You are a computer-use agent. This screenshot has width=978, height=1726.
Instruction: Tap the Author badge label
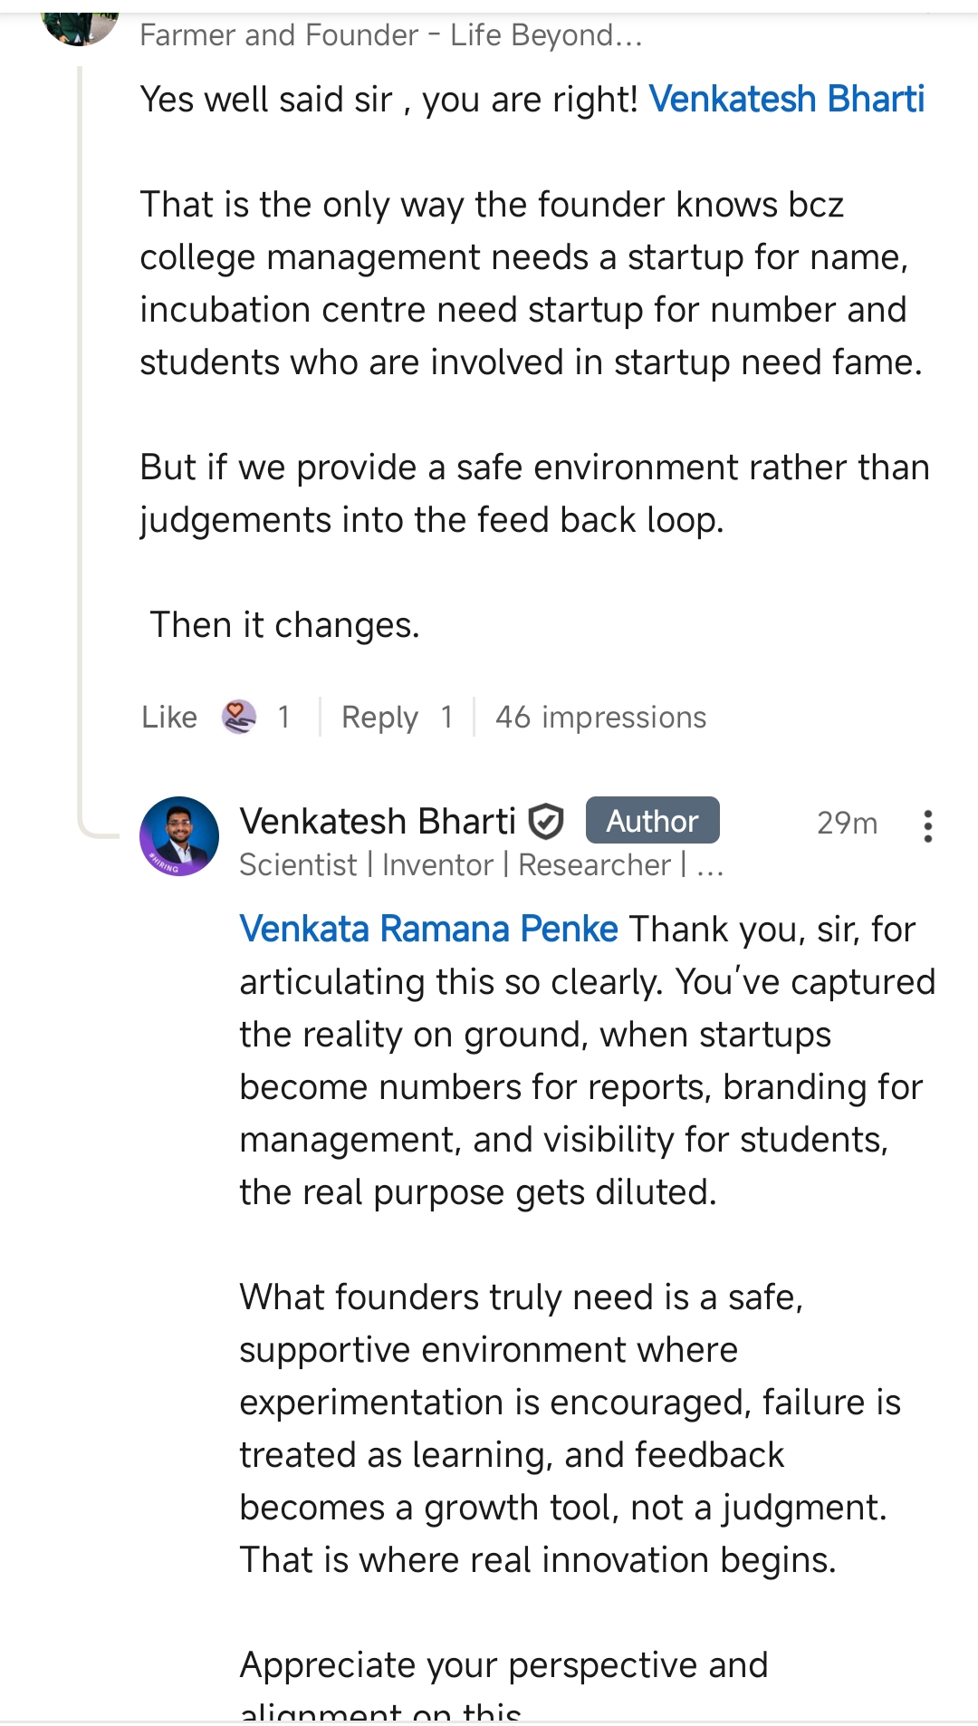[652, 821]
